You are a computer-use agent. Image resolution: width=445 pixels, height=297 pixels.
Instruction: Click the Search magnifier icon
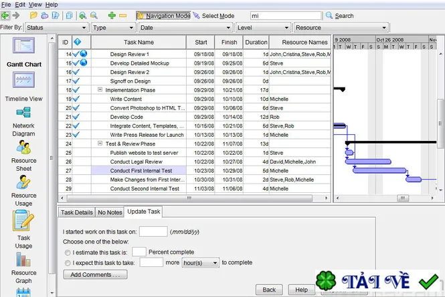click(x=329, y=15)
